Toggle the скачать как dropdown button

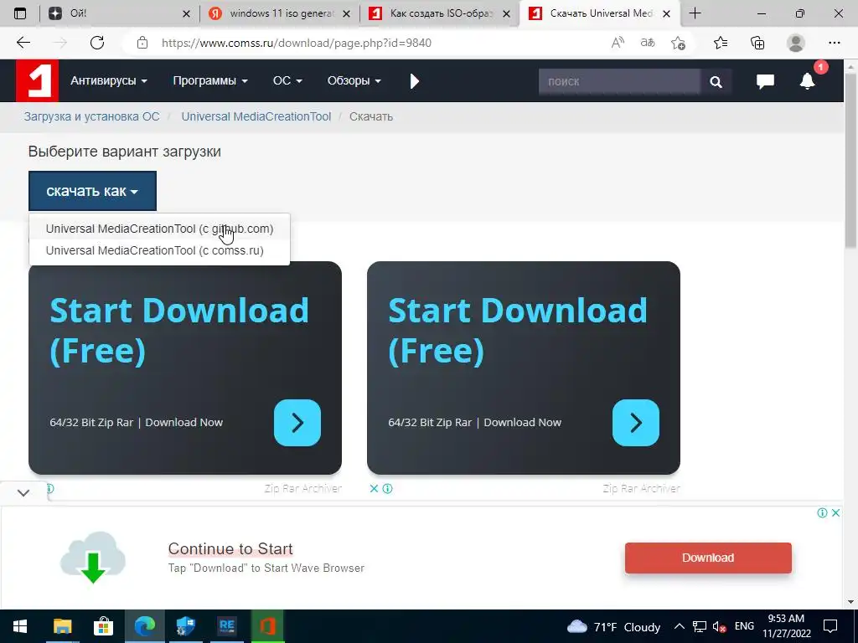coord(92,191)
